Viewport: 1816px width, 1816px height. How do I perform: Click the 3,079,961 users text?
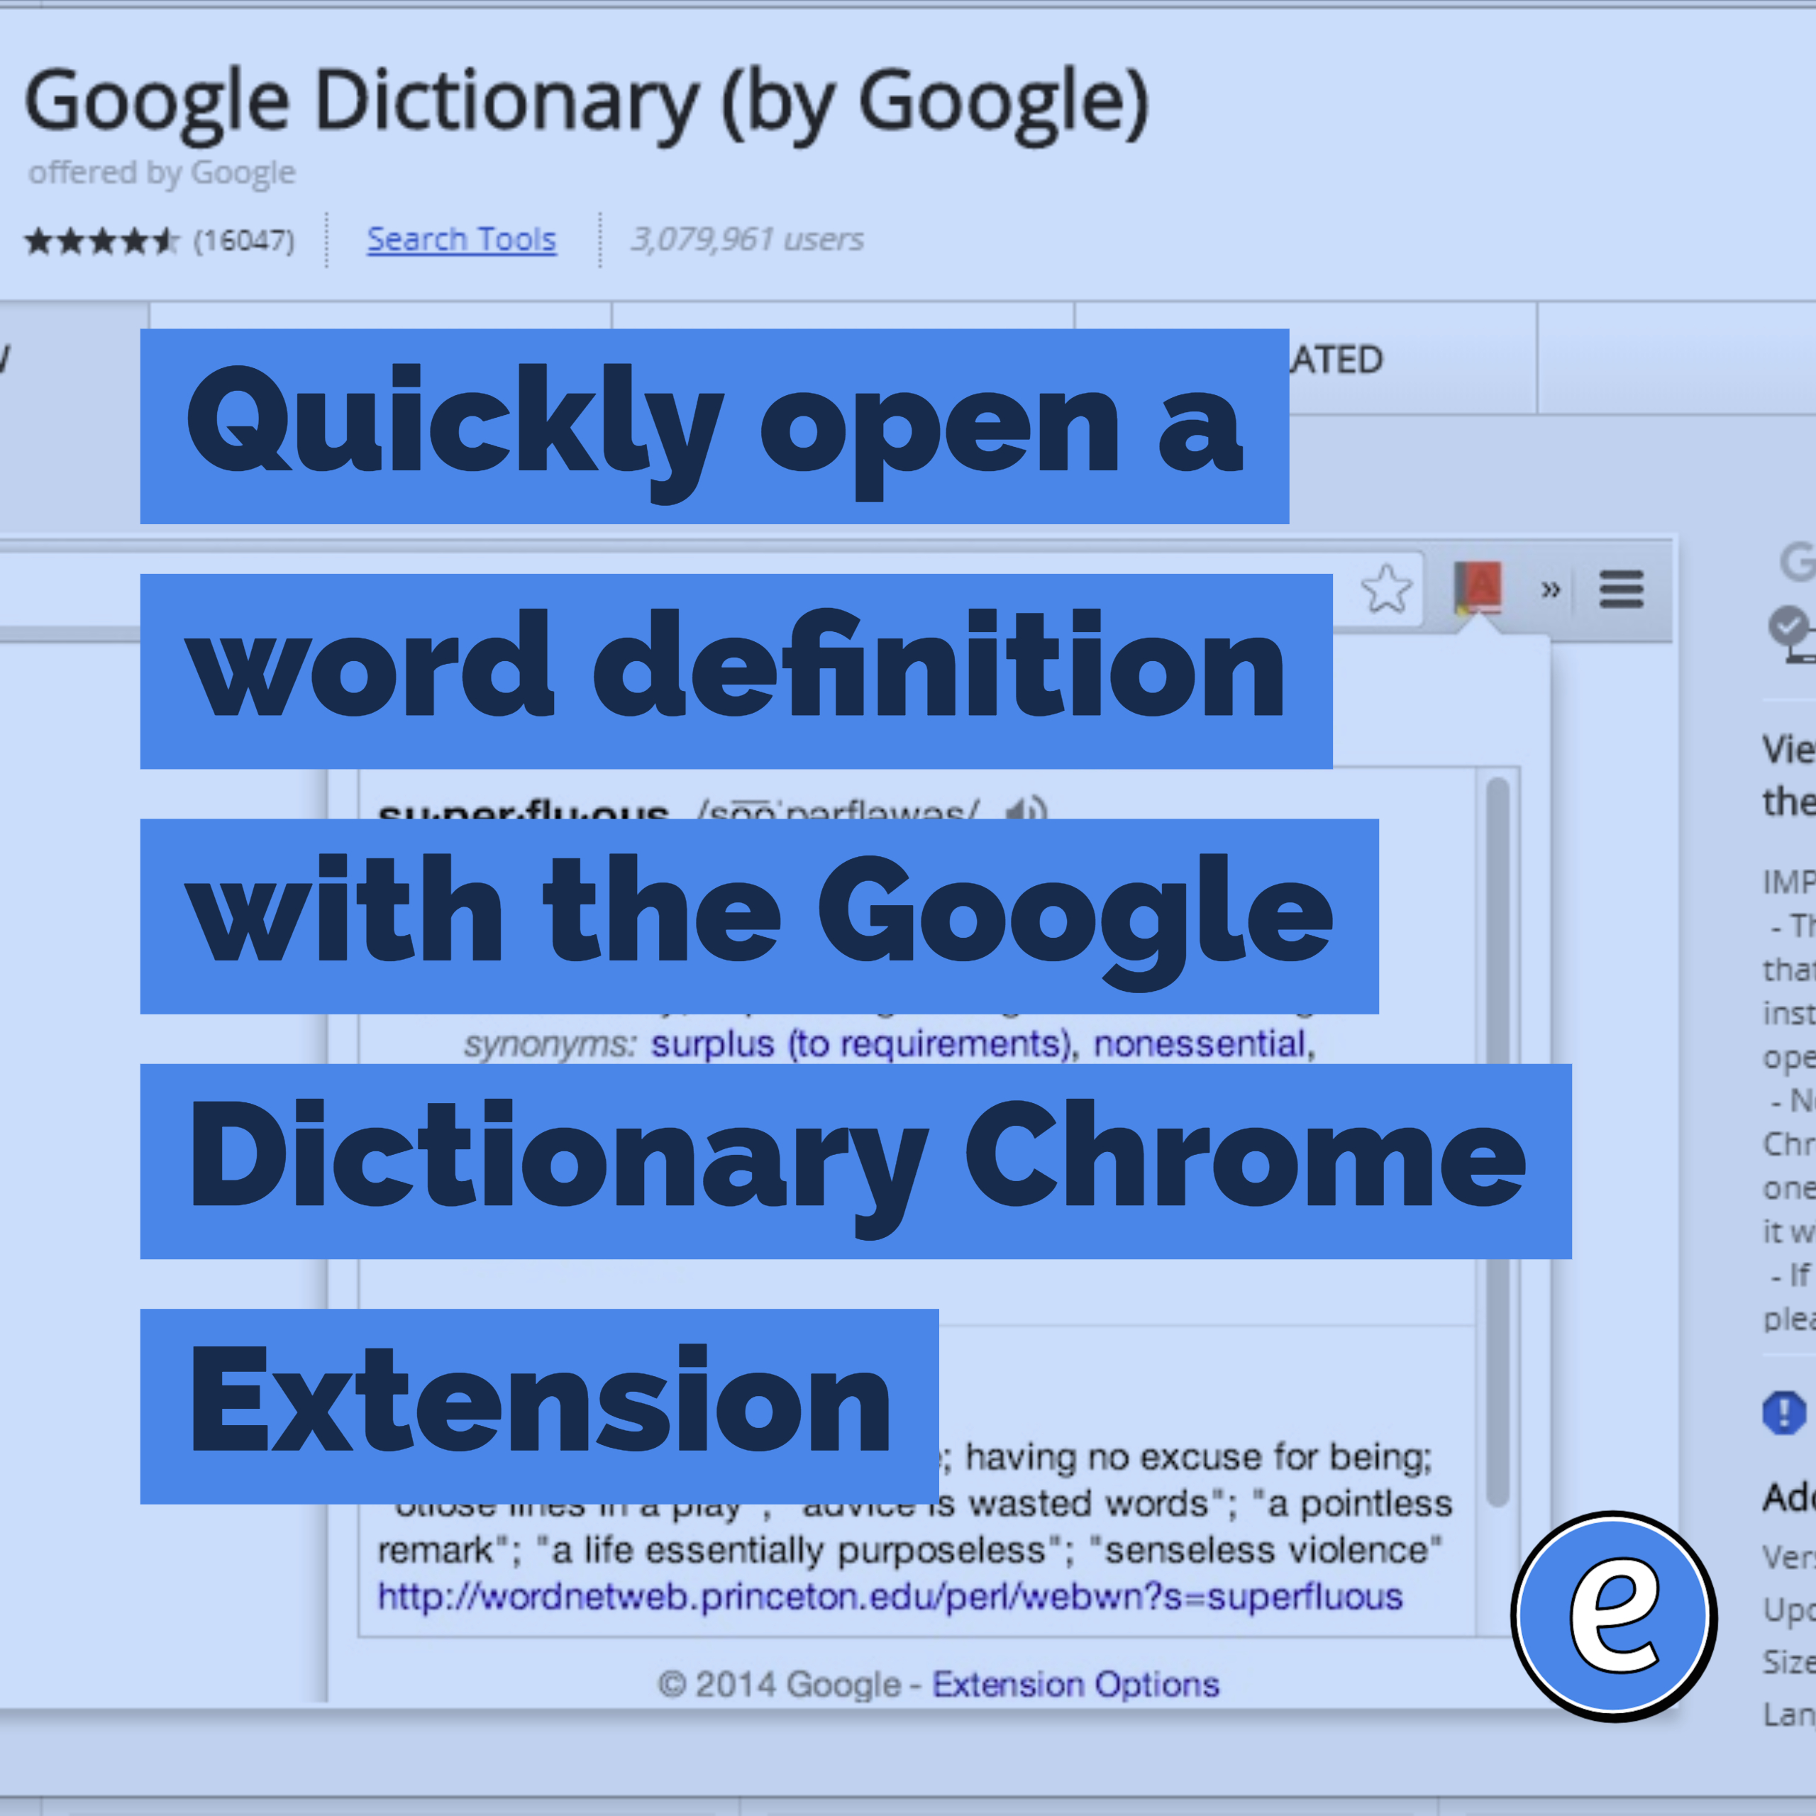747,240
